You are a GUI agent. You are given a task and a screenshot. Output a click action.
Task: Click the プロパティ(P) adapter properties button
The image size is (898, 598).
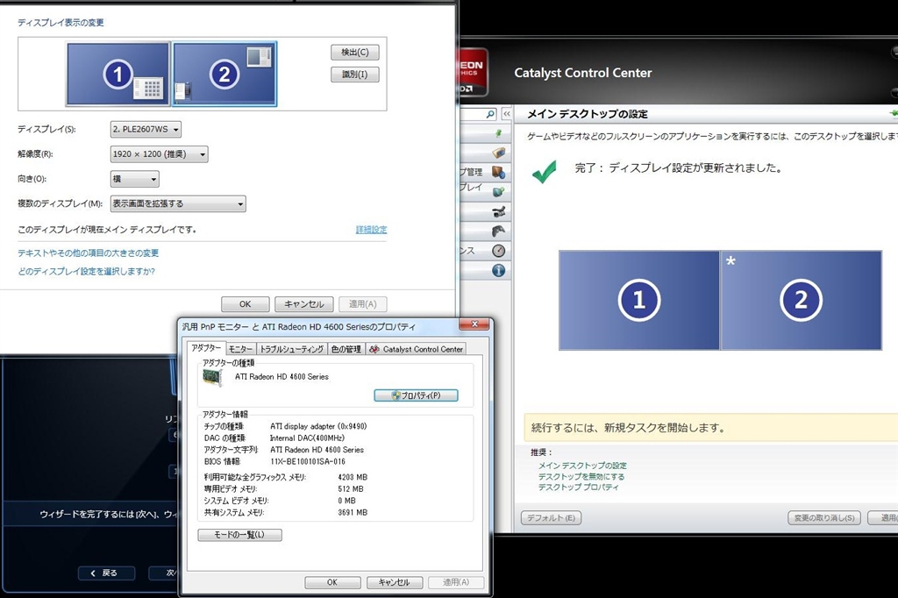pos(416,395)
